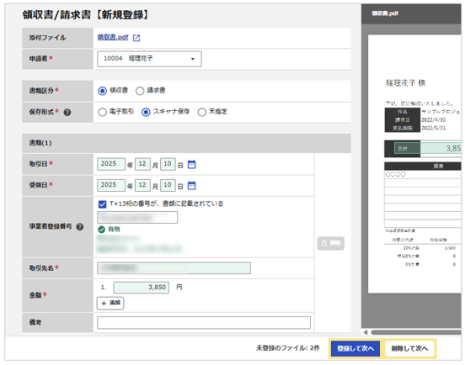Open calendar picker for 取引日
The width and height of the screenshot is (465, 365).
(191, 164)
